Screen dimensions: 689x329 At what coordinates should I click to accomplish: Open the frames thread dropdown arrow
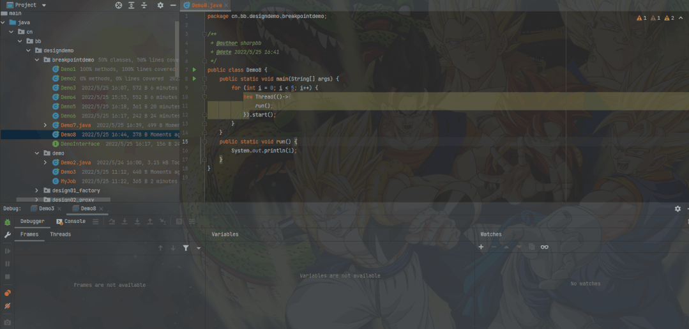point(198,249)
